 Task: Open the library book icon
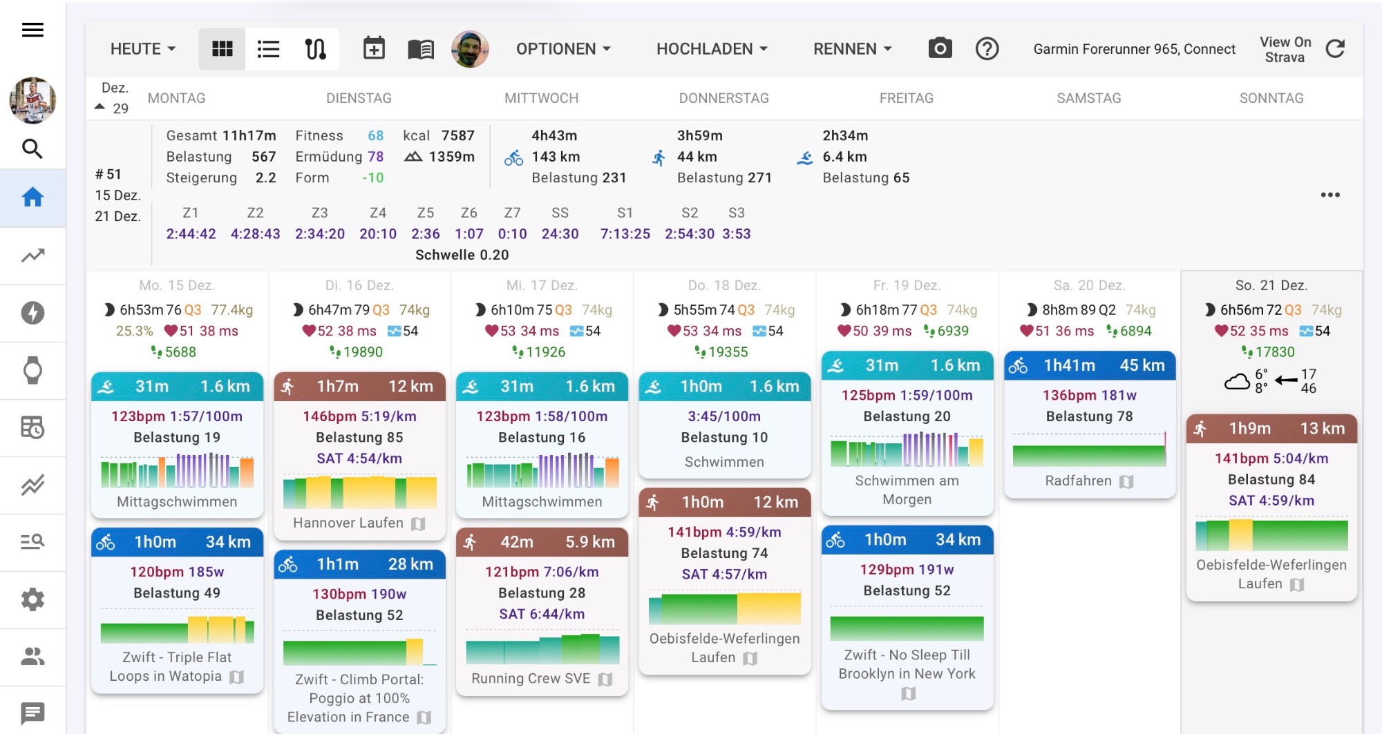420,49
